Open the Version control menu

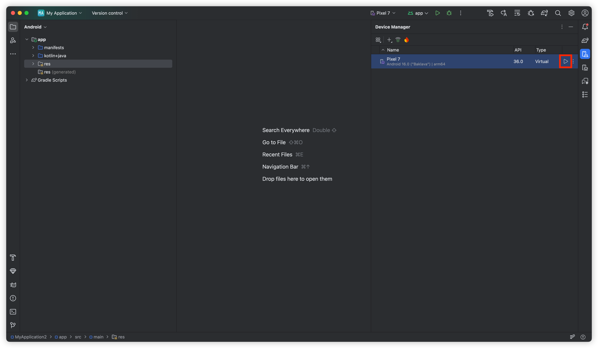coord(109,13)
